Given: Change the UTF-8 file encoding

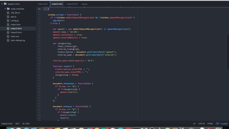Looking at the screenshot, I should click(x=201, y=124).
